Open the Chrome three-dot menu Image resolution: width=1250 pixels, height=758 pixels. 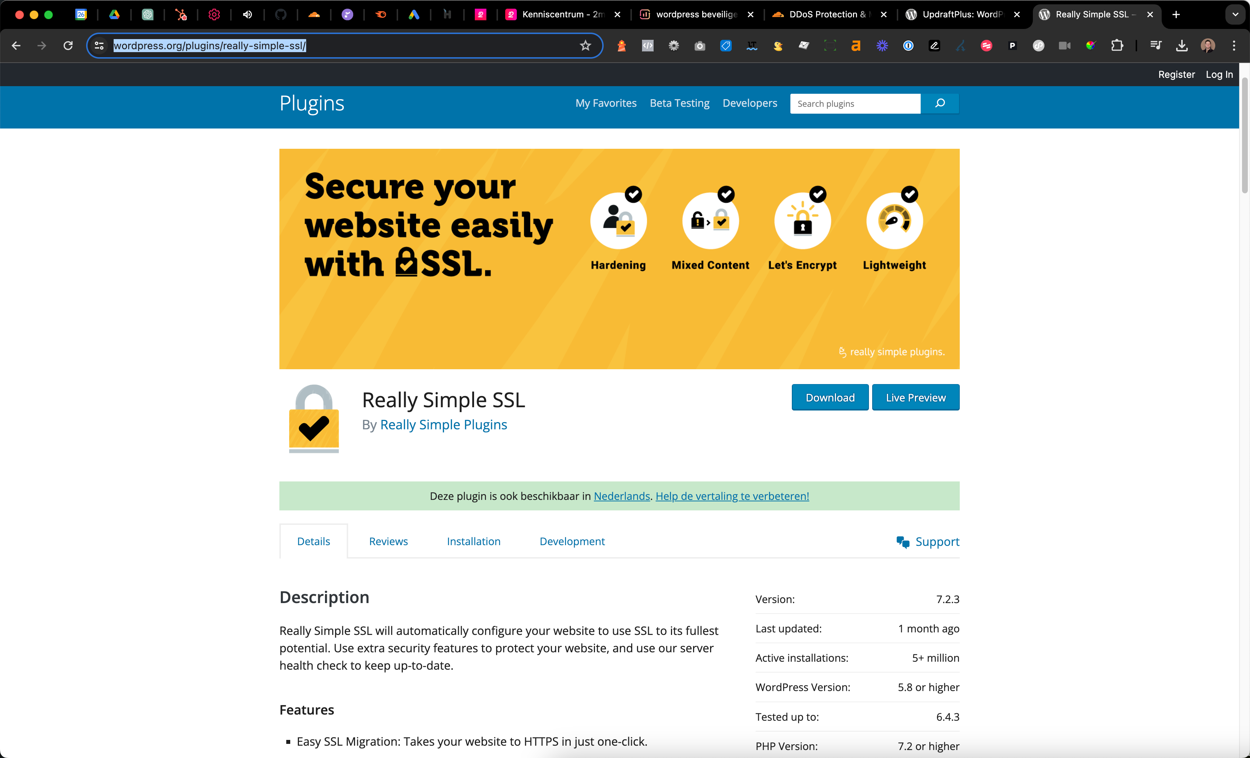[1234, 46]
